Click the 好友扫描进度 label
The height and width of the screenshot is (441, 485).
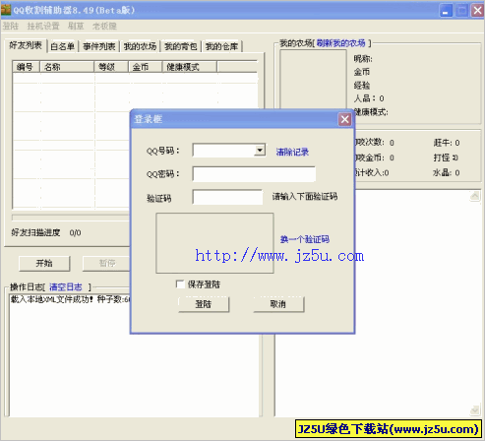click(x=35, y=232)
